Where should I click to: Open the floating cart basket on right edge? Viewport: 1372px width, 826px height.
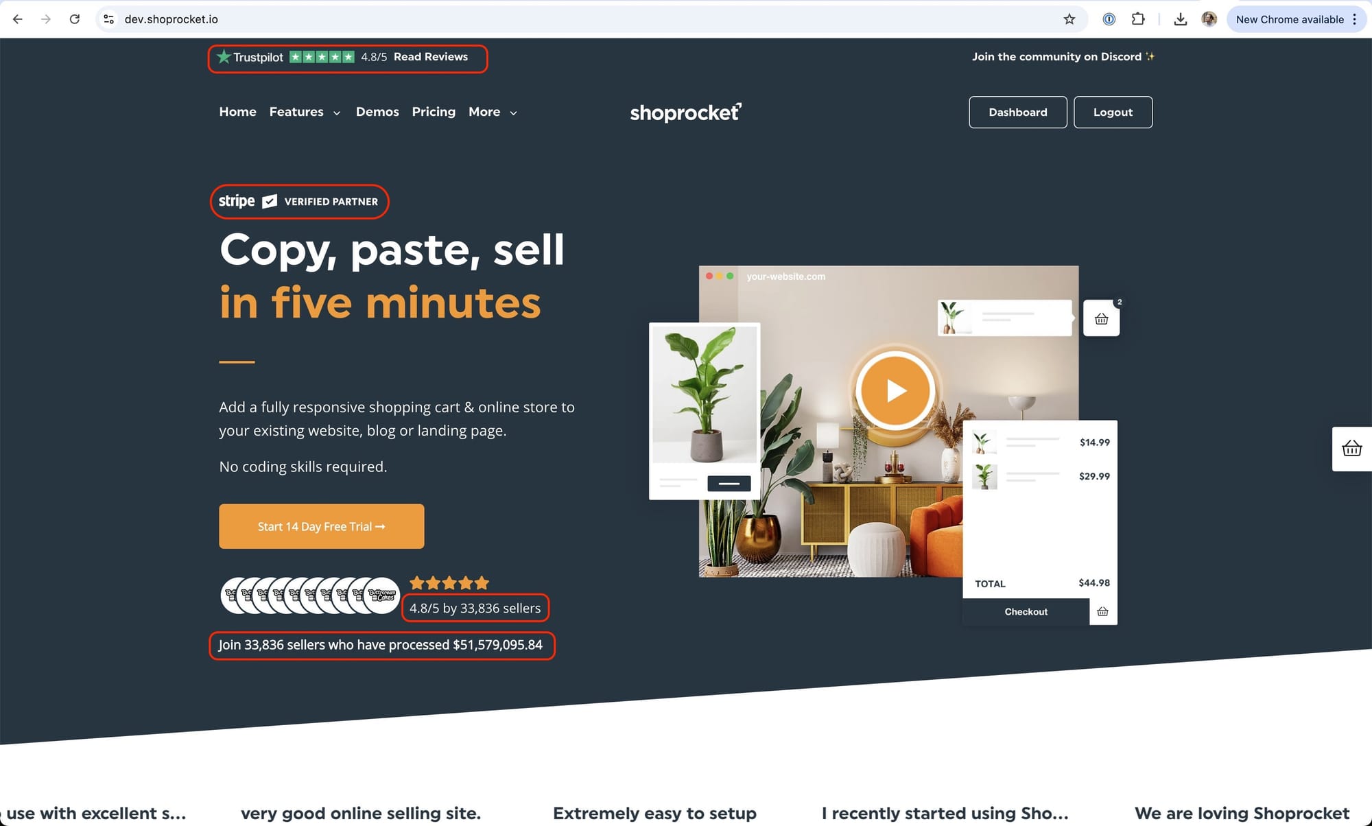click(x=1352, y=449)
